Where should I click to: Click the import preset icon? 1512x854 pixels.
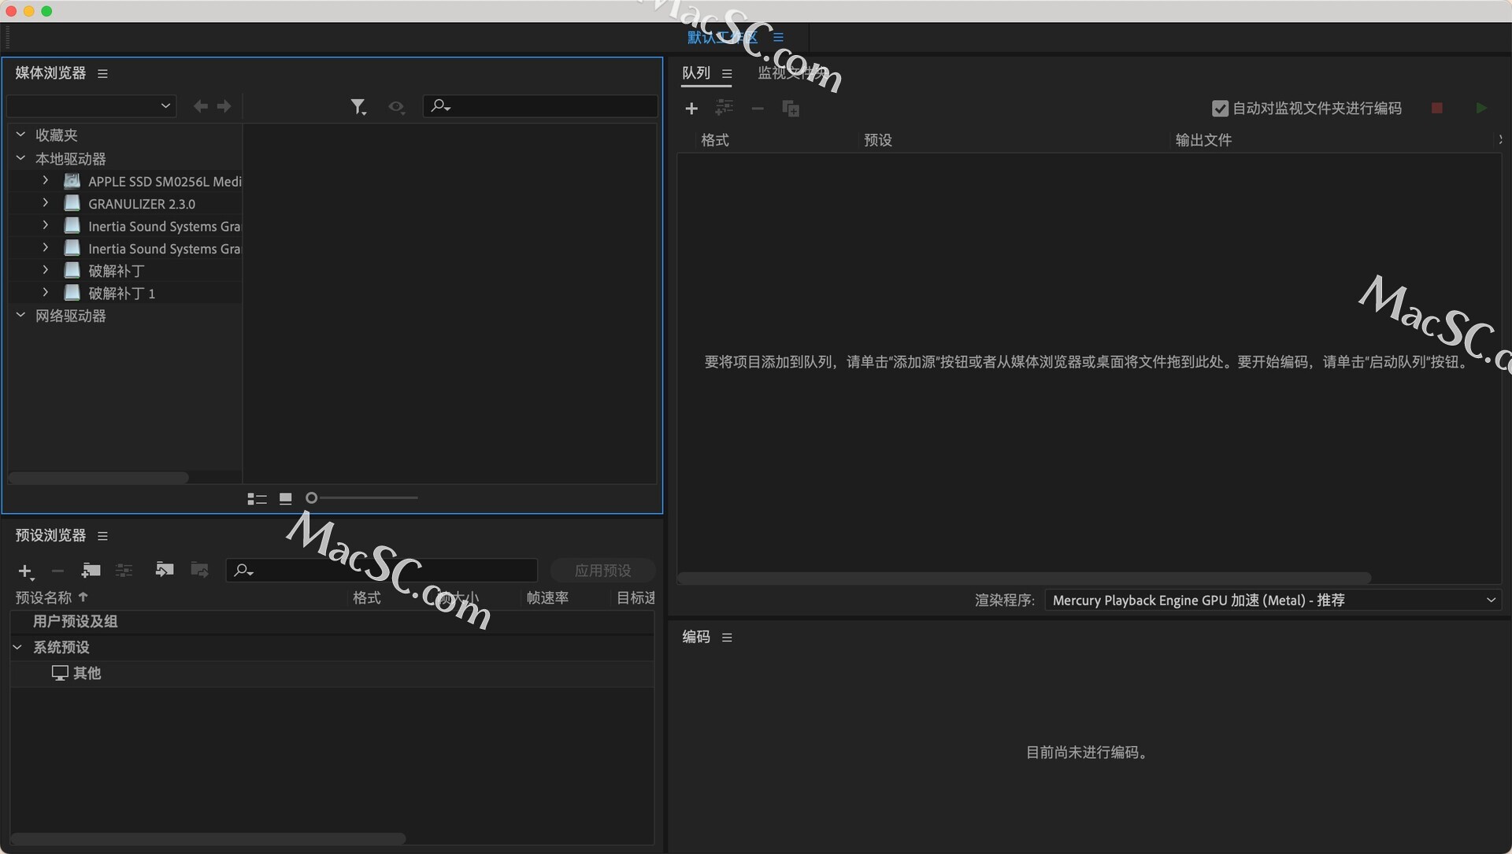(165, 571)
